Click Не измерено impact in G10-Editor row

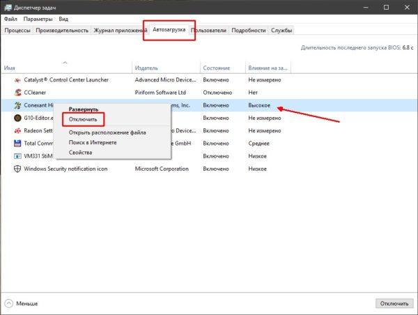point(265,118)
